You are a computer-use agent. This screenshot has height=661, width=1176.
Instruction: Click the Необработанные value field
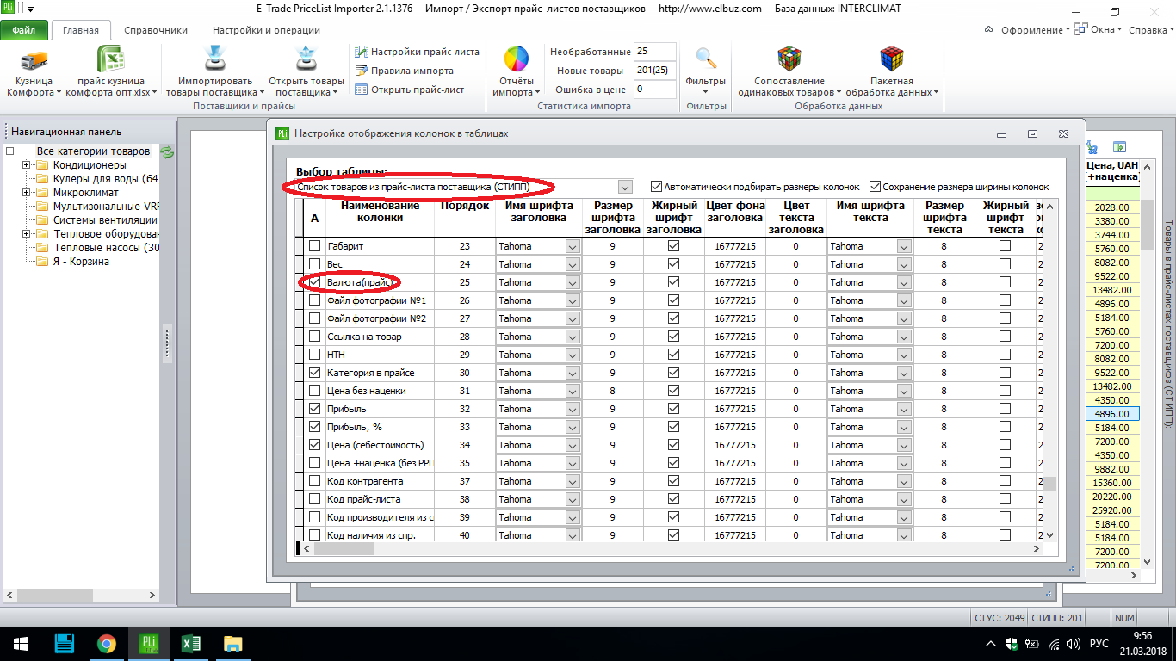click(654, 52)
